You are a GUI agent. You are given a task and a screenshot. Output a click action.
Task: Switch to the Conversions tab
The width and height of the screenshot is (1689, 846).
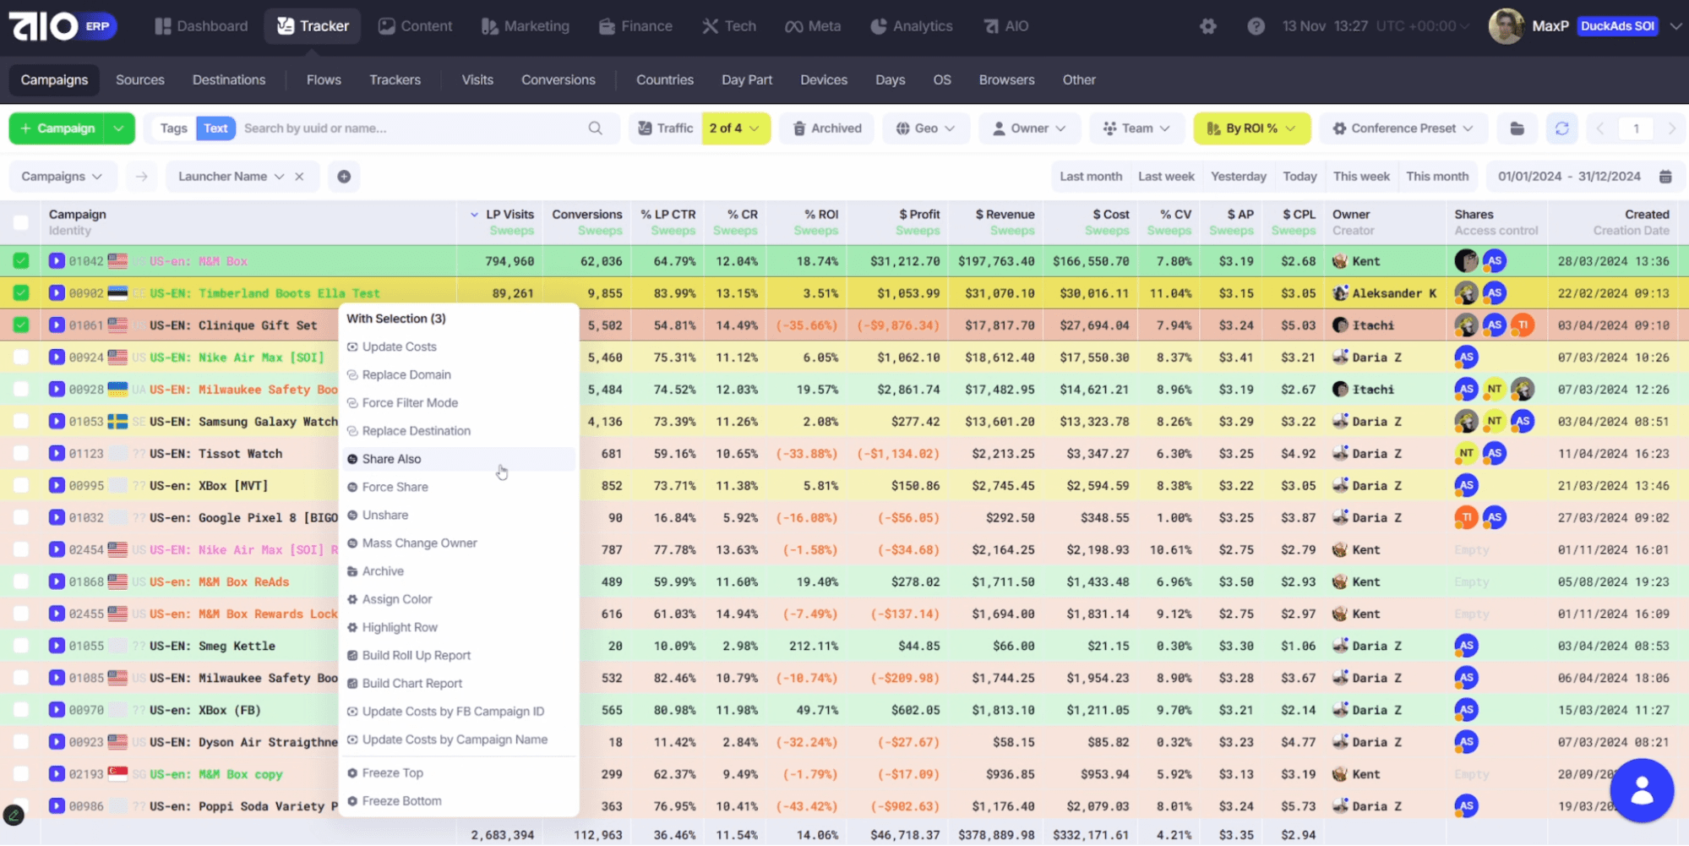558,79
